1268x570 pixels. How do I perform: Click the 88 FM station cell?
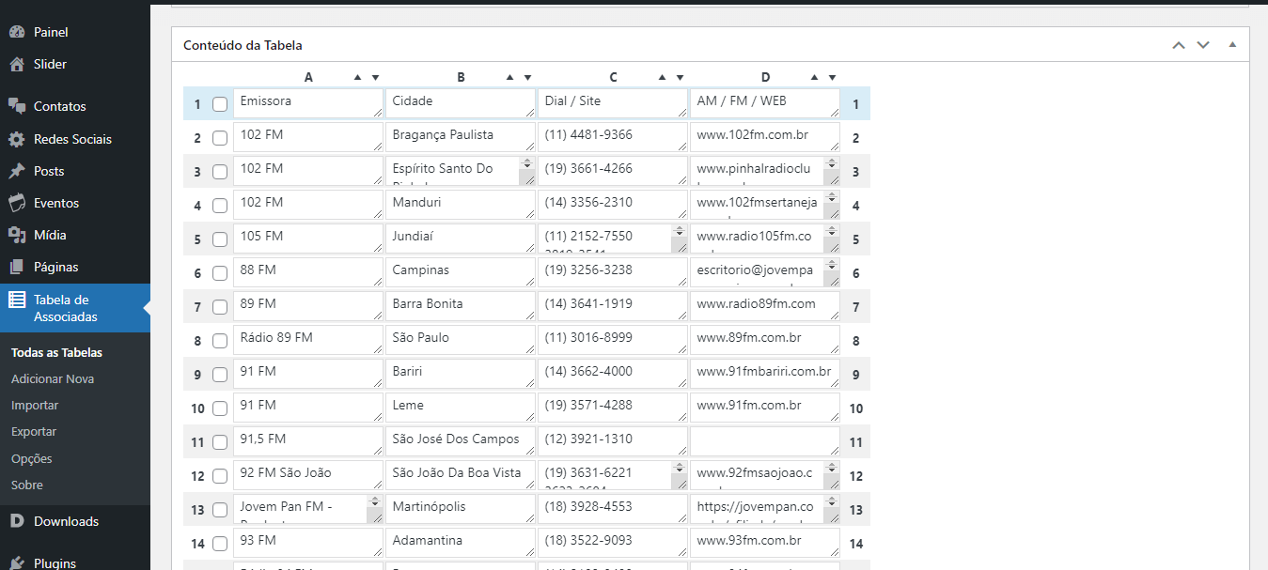308,272
